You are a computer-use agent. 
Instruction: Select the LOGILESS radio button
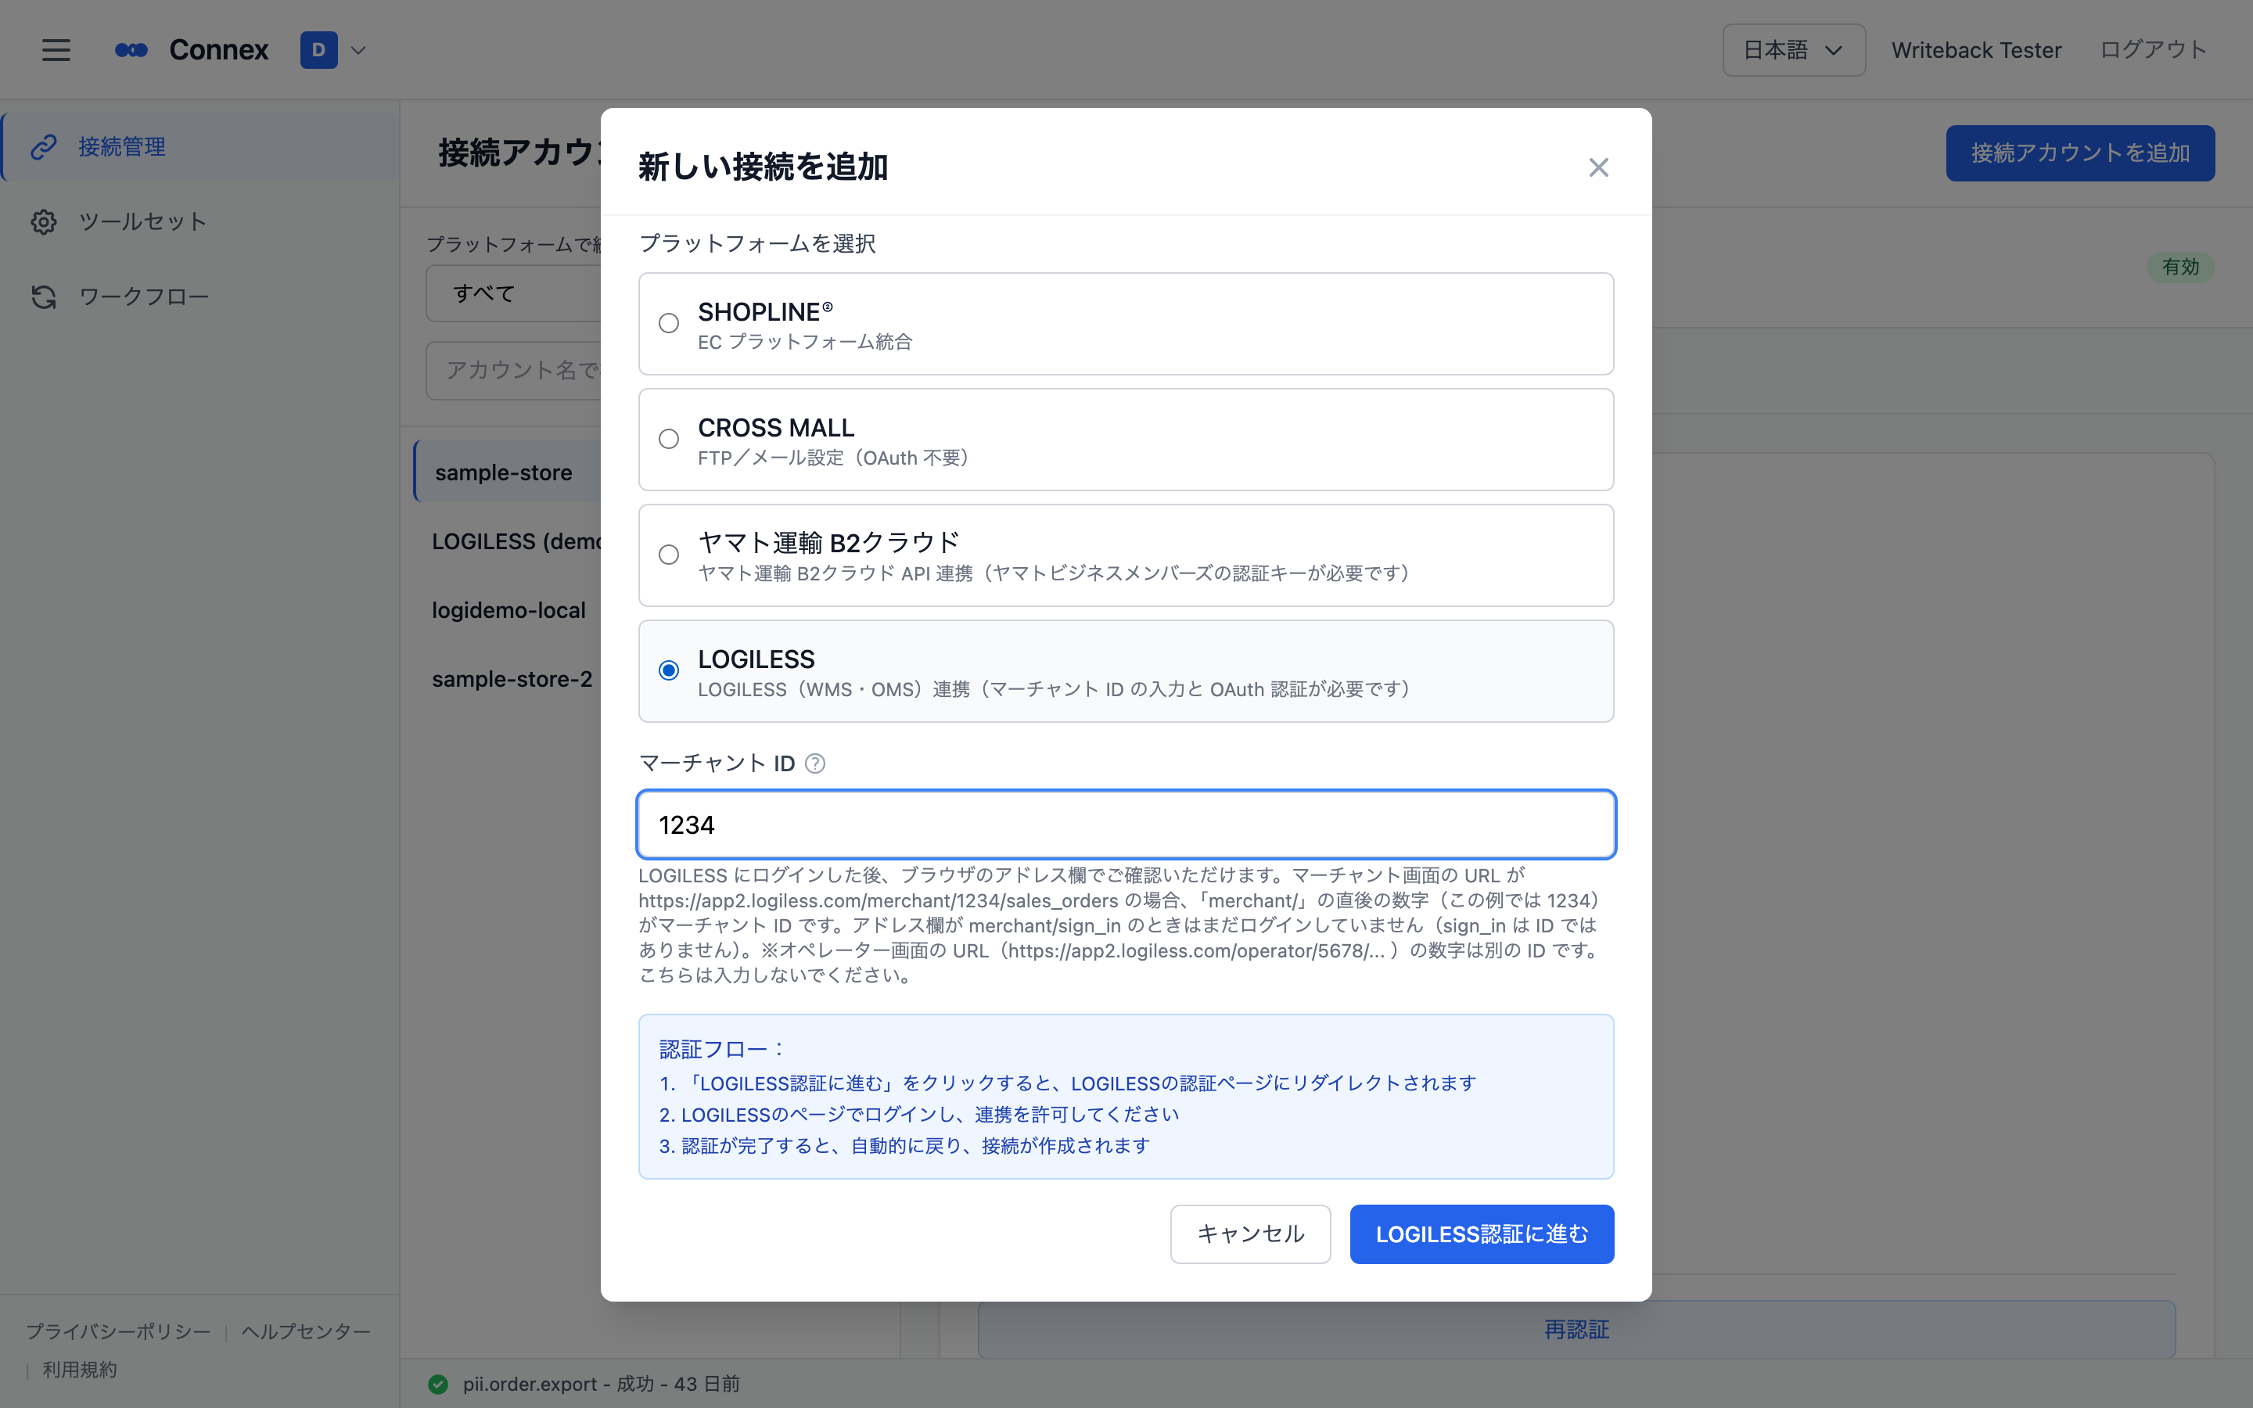coord(668,670)
